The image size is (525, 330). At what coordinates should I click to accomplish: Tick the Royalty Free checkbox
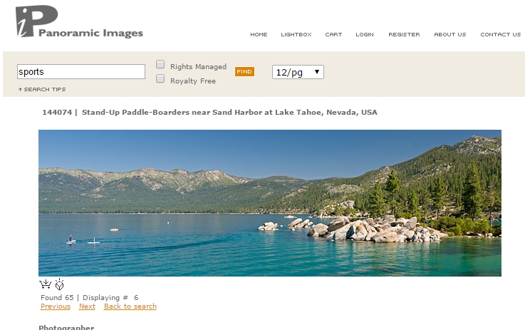pos(160,78)
